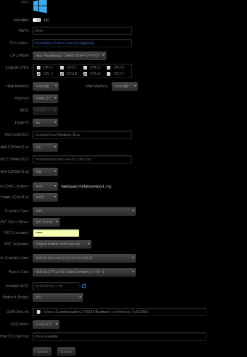The image size is (247, 357).
Task: Click the Autostart 'No' status text
Action: 47,20
